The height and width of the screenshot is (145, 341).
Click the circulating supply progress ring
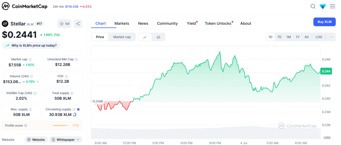tap(74, 115)
